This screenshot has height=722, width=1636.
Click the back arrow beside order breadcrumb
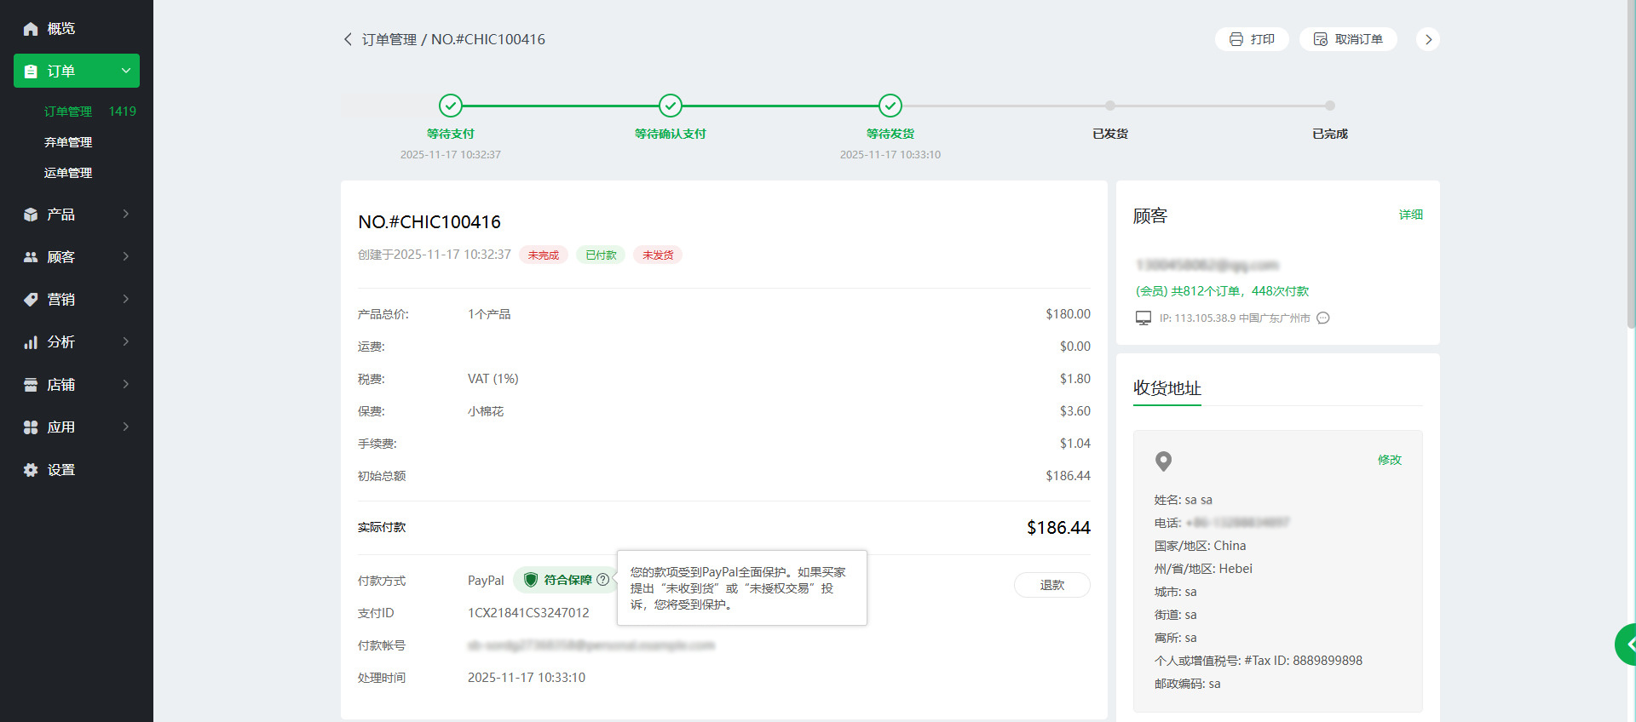click(x=348, y=39)
